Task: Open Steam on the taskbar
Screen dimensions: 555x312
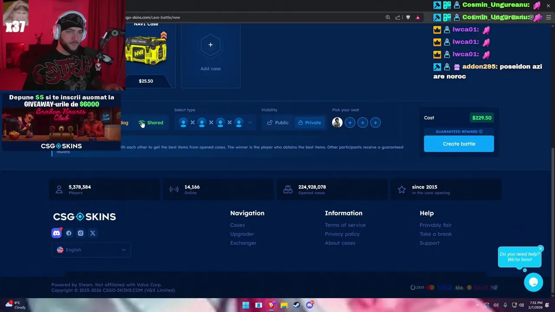Action: pyautogui.click(x=297, y=305)
